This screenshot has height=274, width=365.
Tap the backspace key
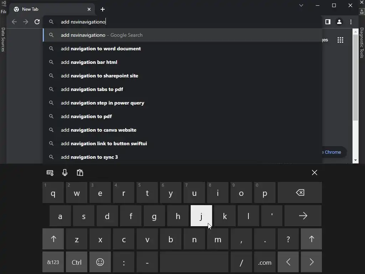click(300, 193)
